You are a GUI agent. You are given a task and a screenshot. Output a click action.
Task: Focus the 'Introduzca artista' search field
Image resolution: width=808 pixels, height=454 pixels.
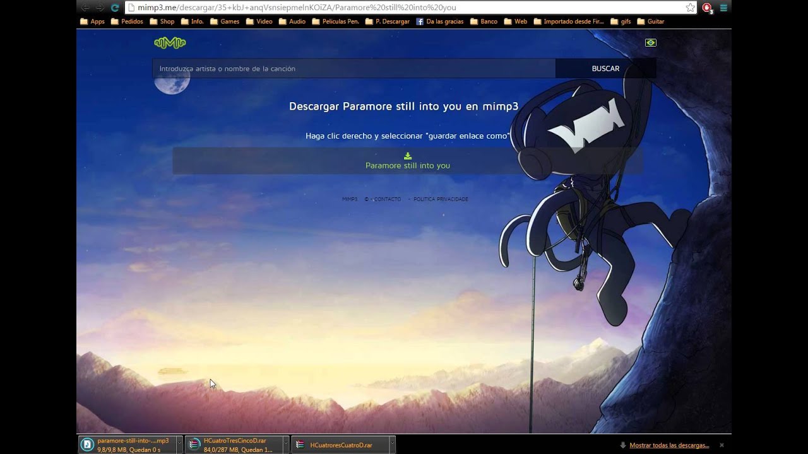coord(353,68)
